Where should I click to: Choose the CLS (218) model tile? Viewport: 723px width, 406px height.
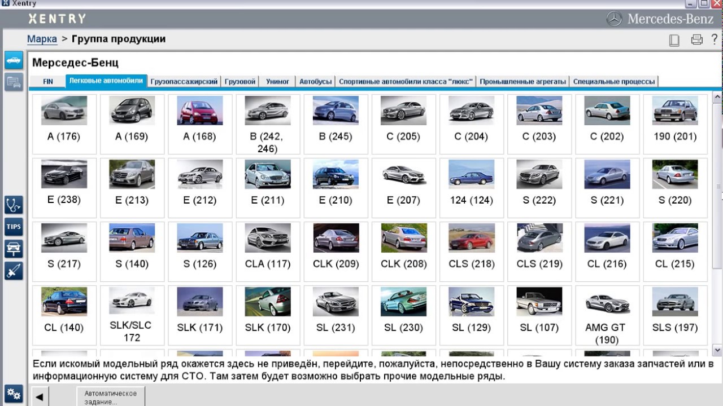472,251
